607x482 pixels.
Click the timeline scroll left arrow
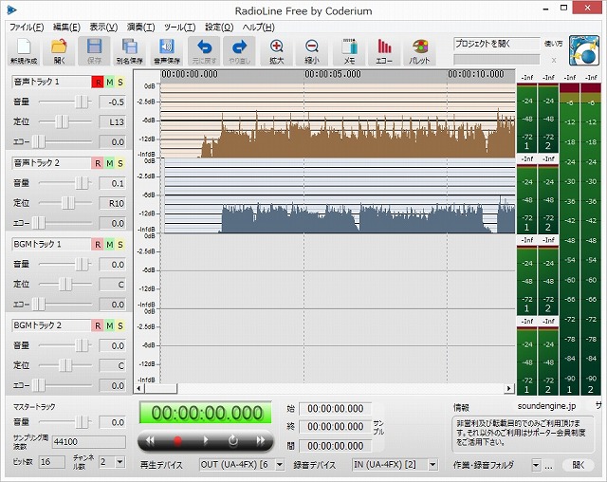tap(139, 388)
